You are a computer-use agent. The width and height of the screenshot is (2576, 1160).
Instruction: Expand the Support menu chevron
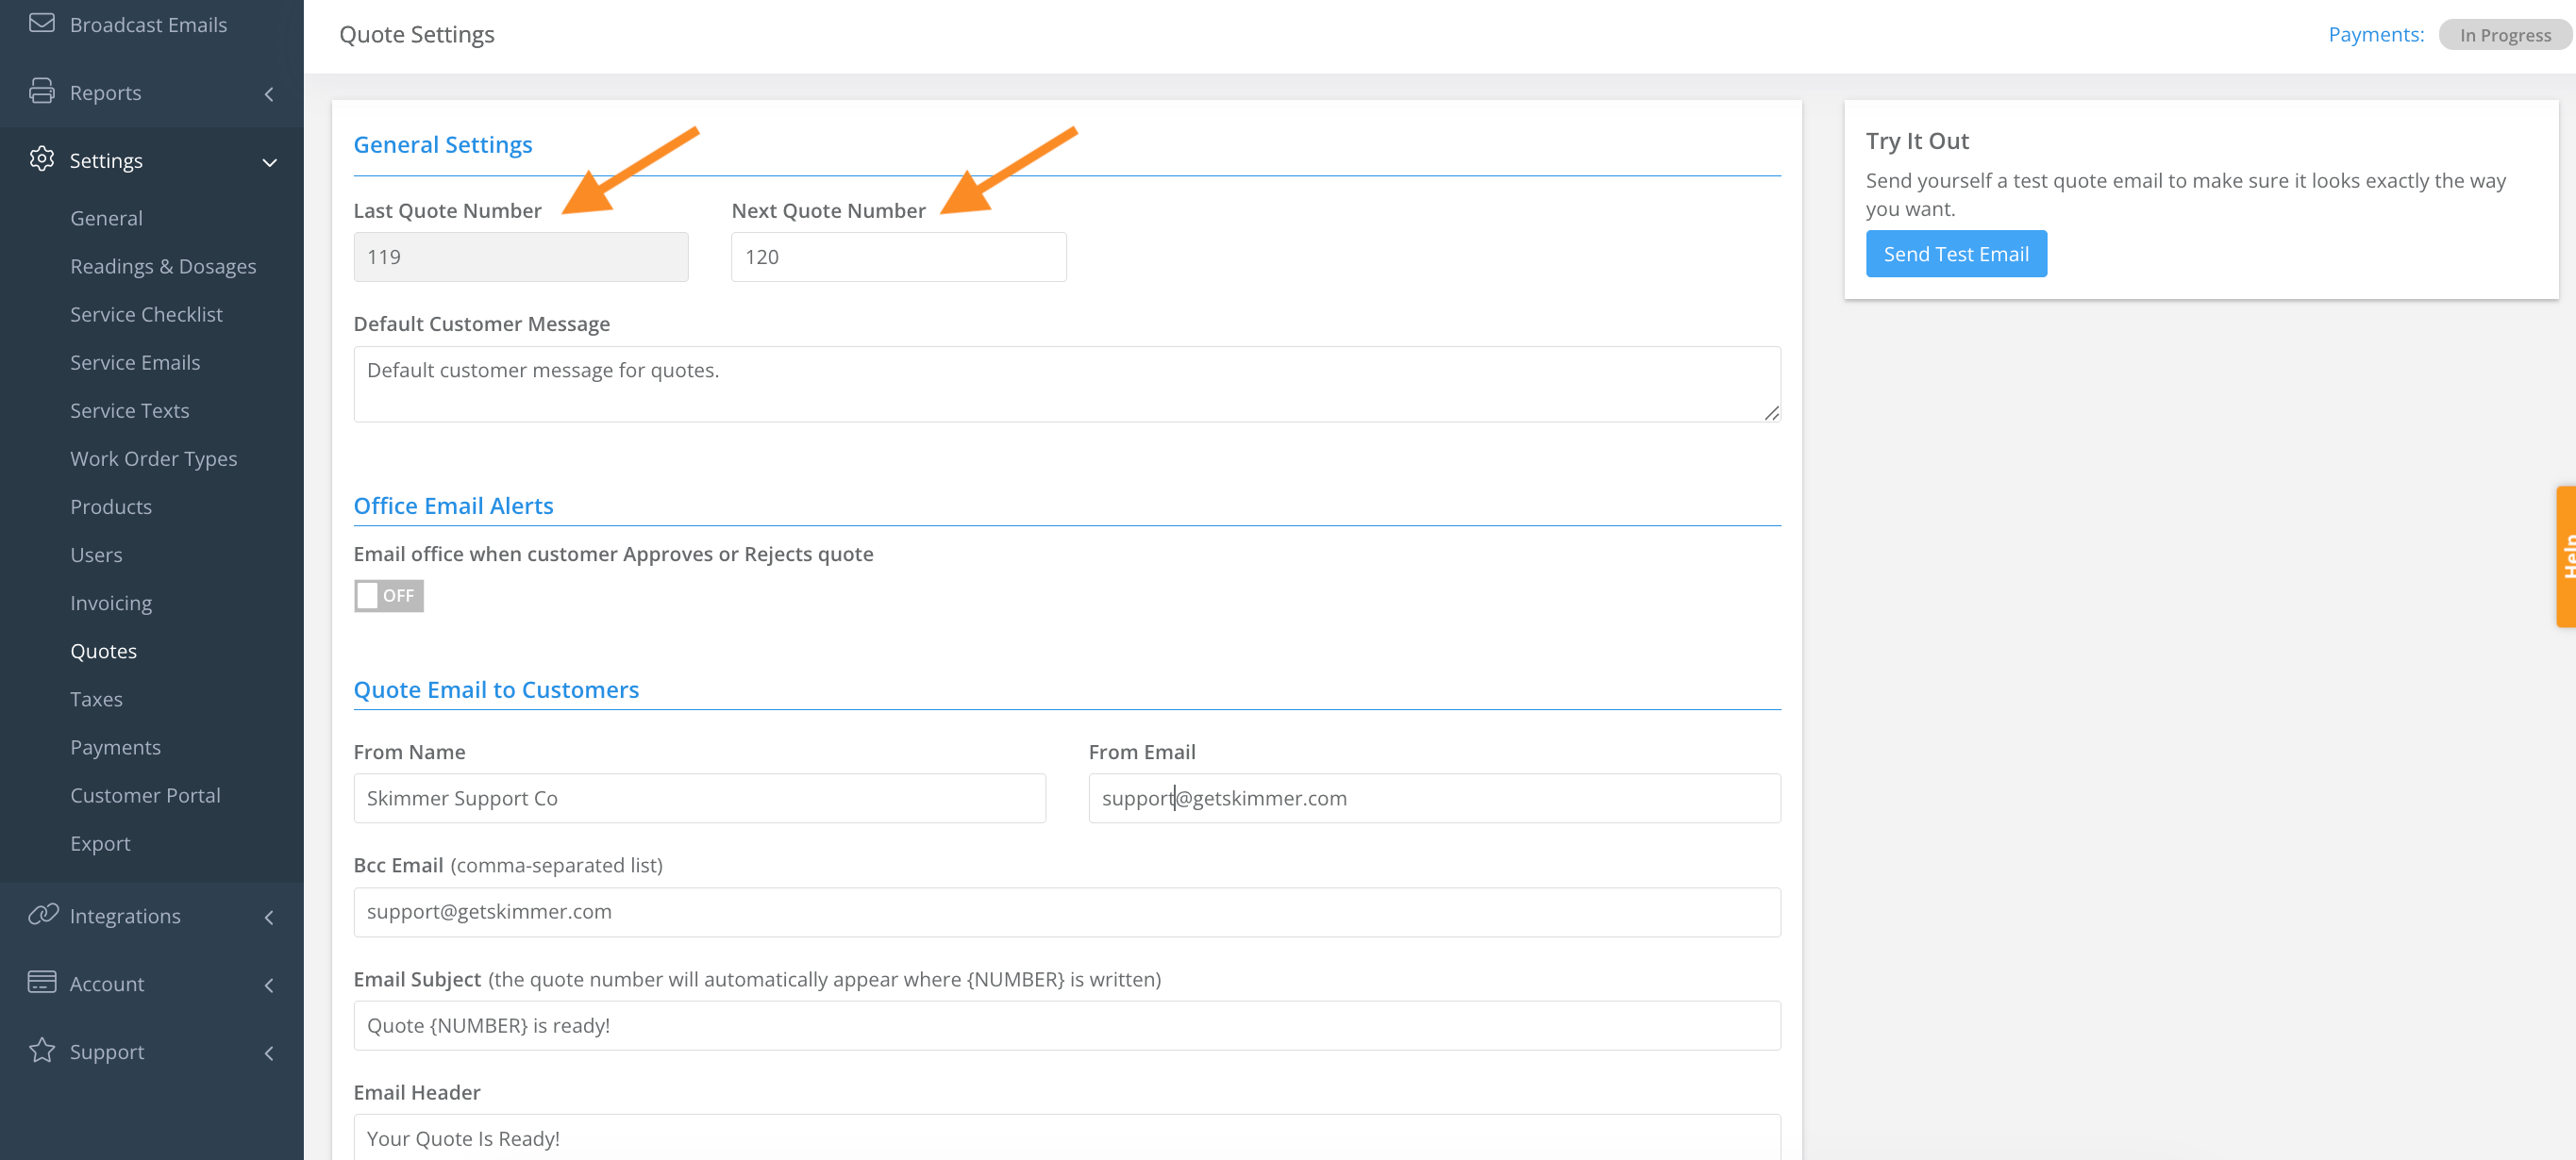coord(269,1053)
